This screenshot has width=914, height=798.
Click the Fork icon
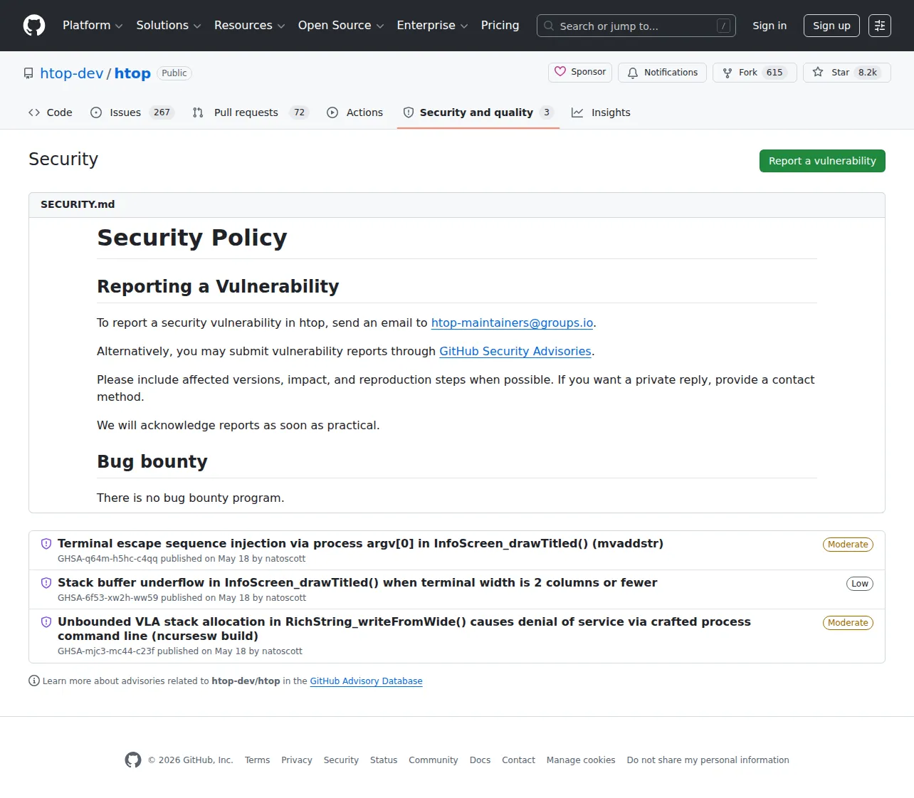click(x=727, y=73)
